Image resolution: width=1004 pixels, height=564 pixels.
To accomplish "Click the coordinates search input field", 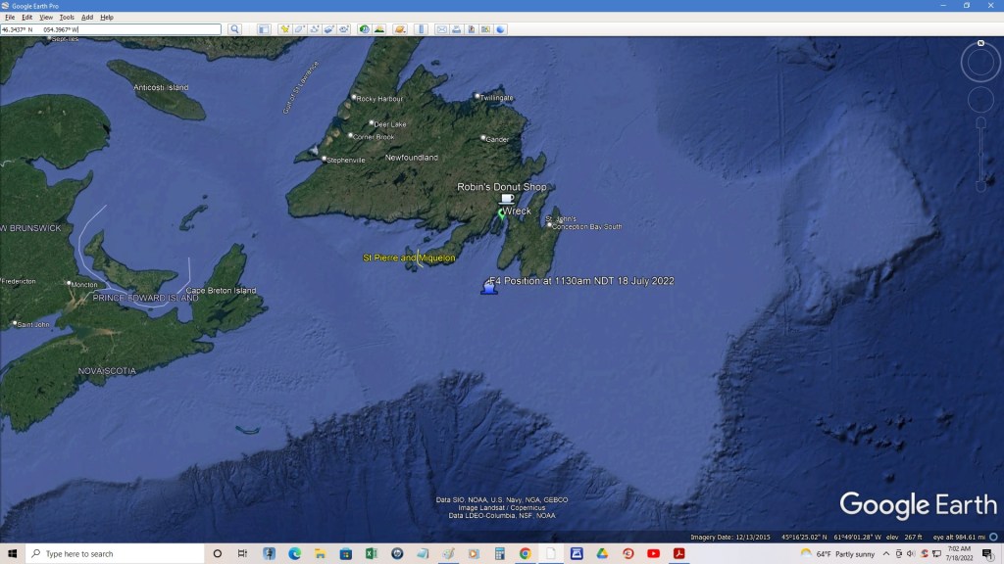I will (x=110, y=29).
